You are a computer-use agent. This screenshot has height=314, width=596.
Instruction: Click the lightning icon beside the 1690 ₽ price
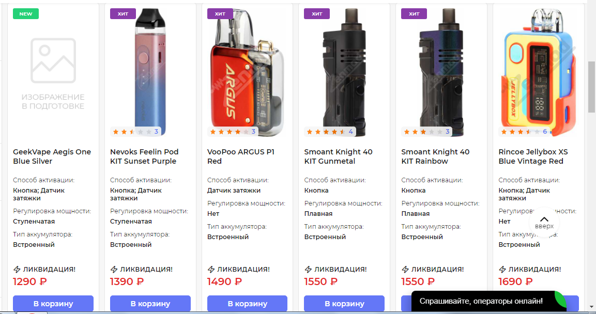tap(502, 270)
